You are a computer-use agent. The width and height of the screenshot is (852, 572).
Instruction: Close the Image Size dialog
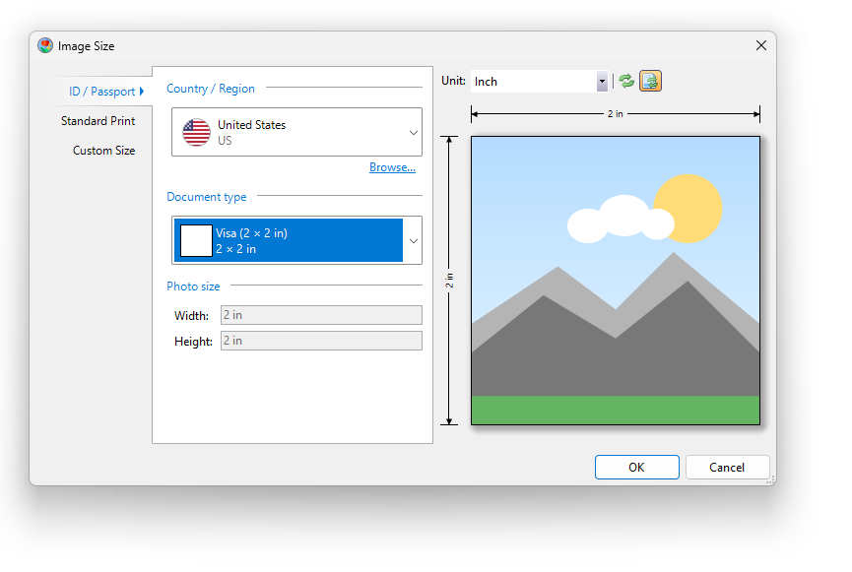pos(760,45)
